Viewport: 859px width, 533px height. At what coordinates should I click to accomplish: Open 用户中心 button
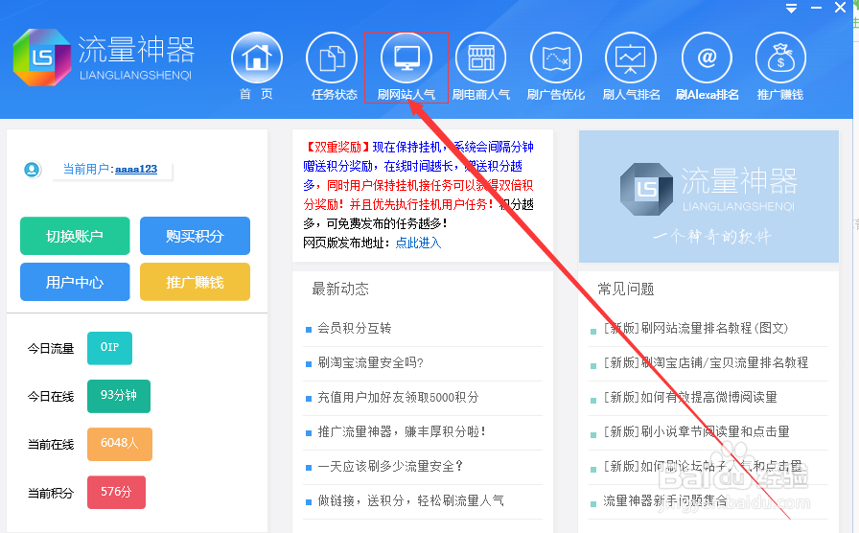coord(75,282)
